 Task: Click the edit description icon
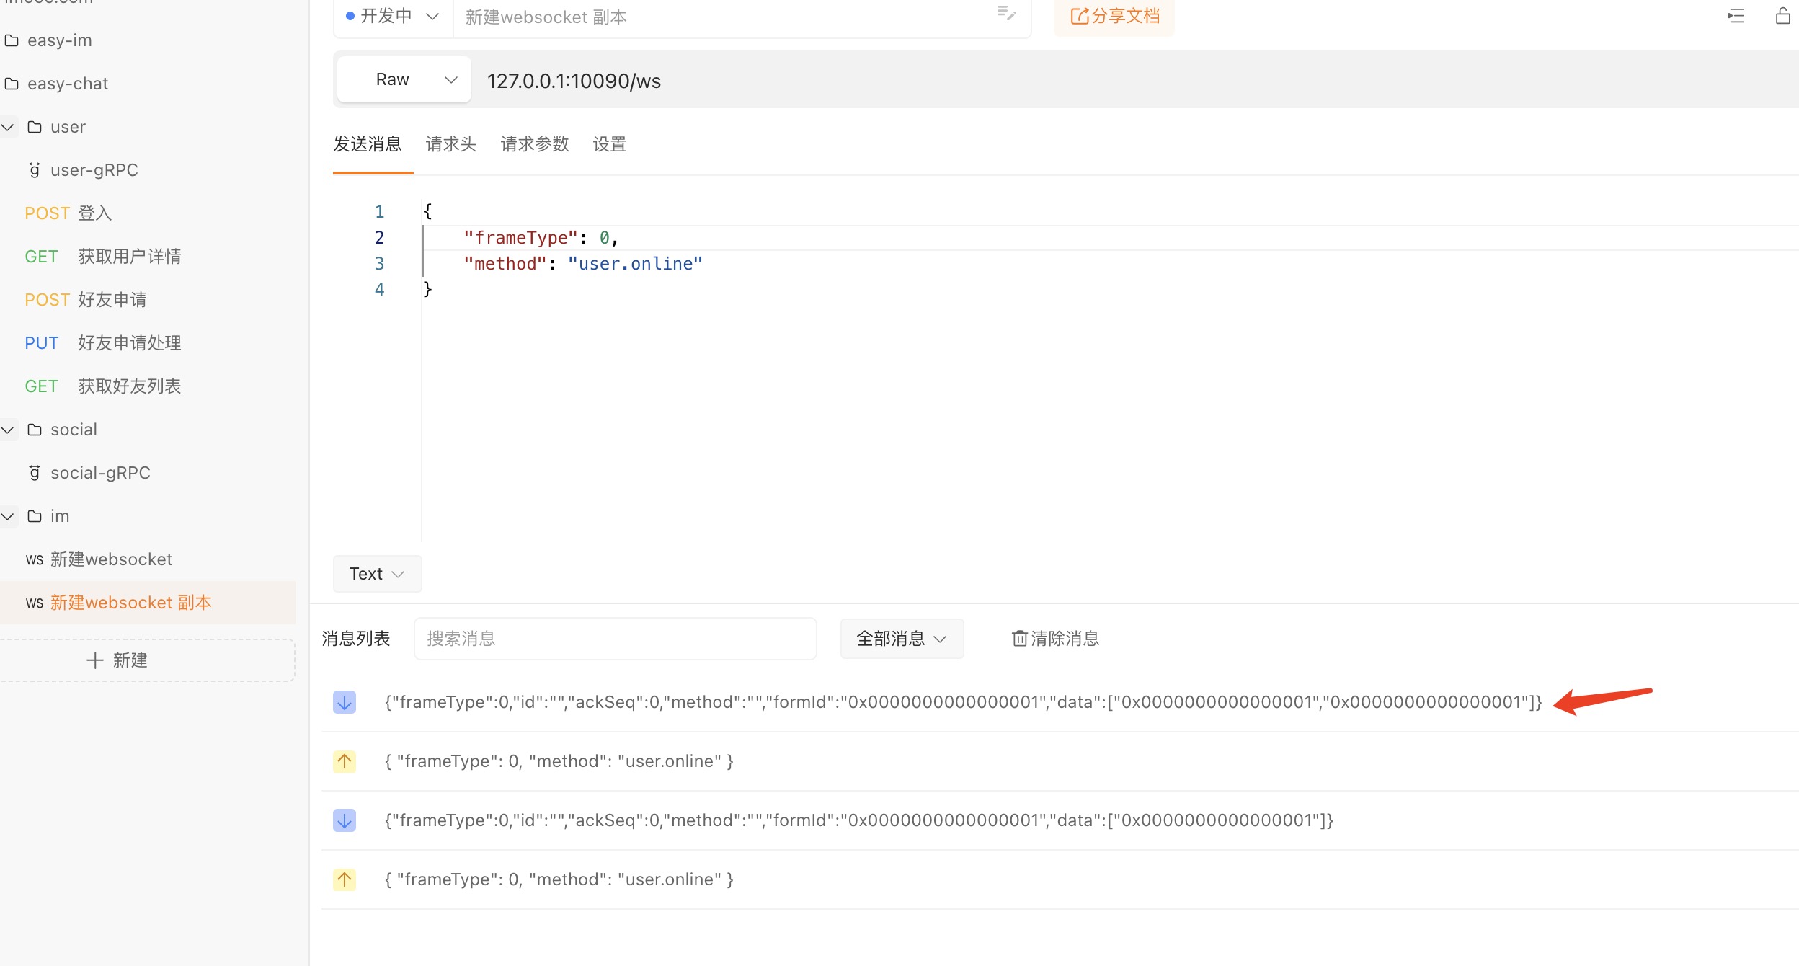click(x=1007, y=13)
